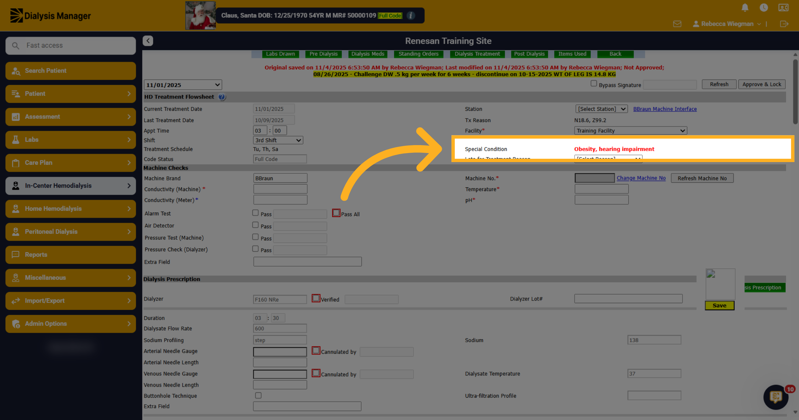Open the chat support bubble icon

point(776,397)
